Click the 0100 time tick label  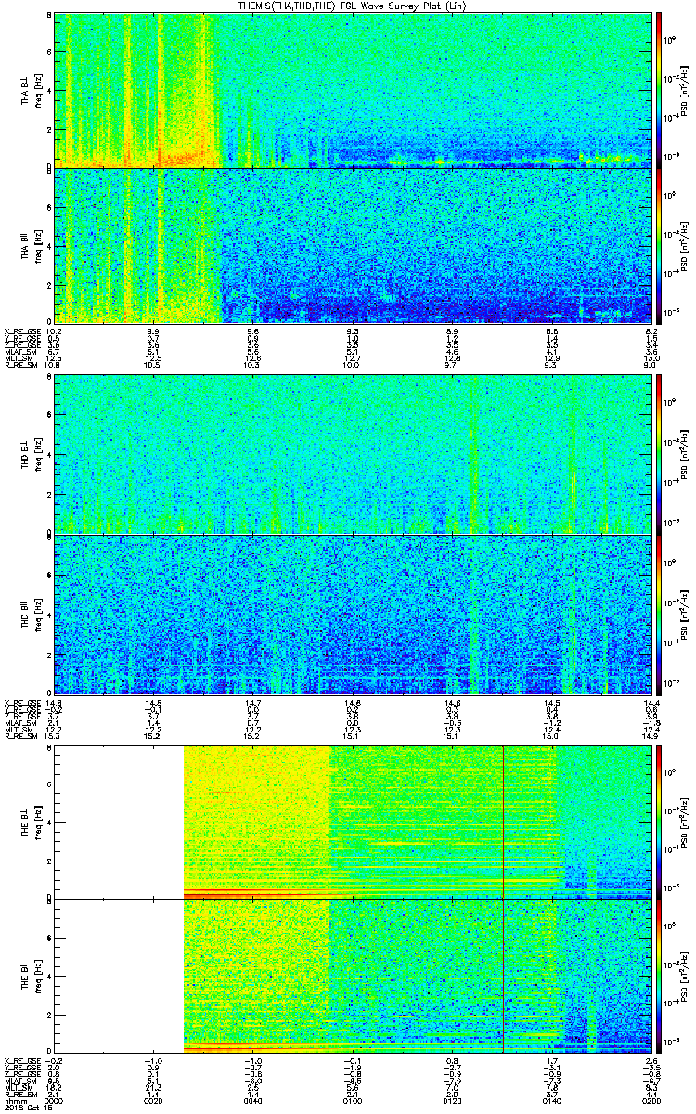point(353,1102)
